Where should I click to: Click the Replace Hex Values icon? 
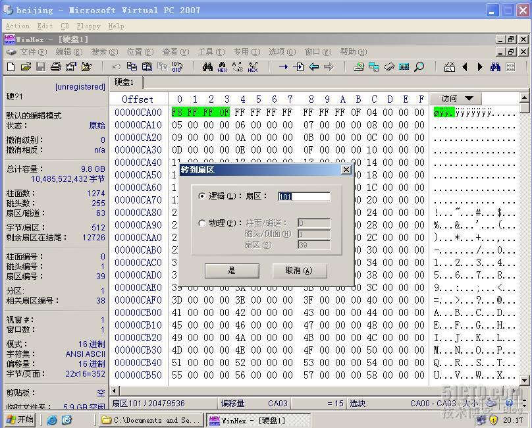253,67
